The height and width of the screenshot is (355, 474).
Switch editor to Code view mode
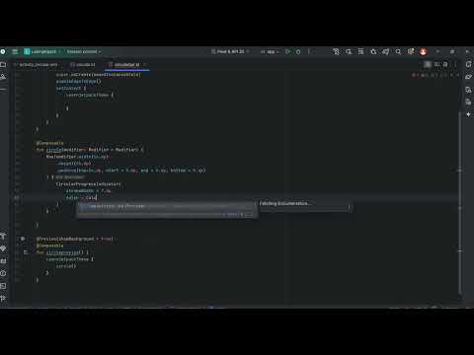pos(428,64)
